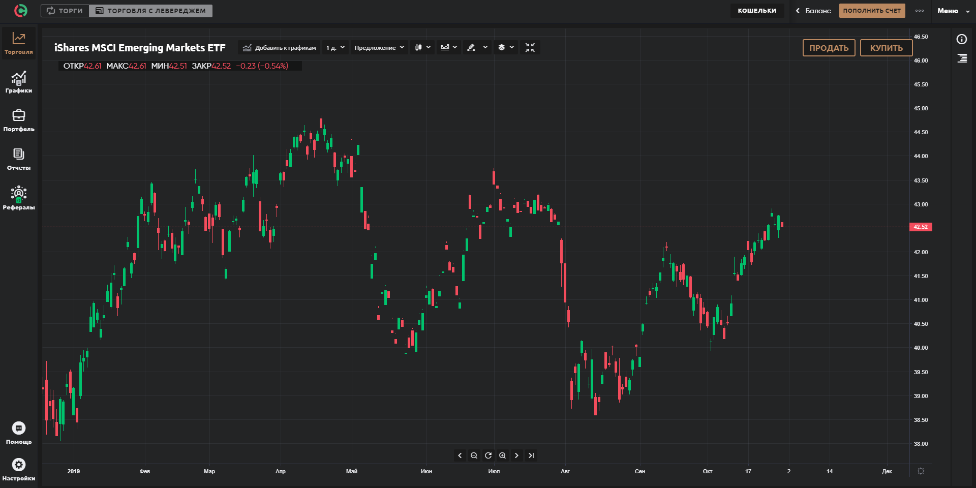
Task: Click the ОТКР 42.61 value in the OHLC bar
Action: click(82, 66)
